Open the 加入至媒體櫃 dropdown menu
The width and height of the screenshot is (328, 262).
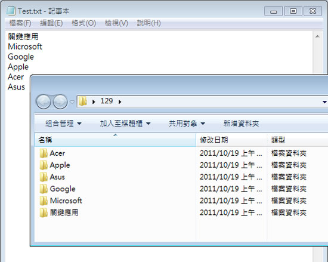[x=125, y=124]
